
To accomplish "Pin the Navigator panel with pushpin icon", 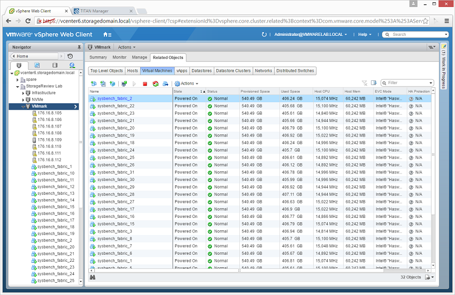I will click(79, 47).
